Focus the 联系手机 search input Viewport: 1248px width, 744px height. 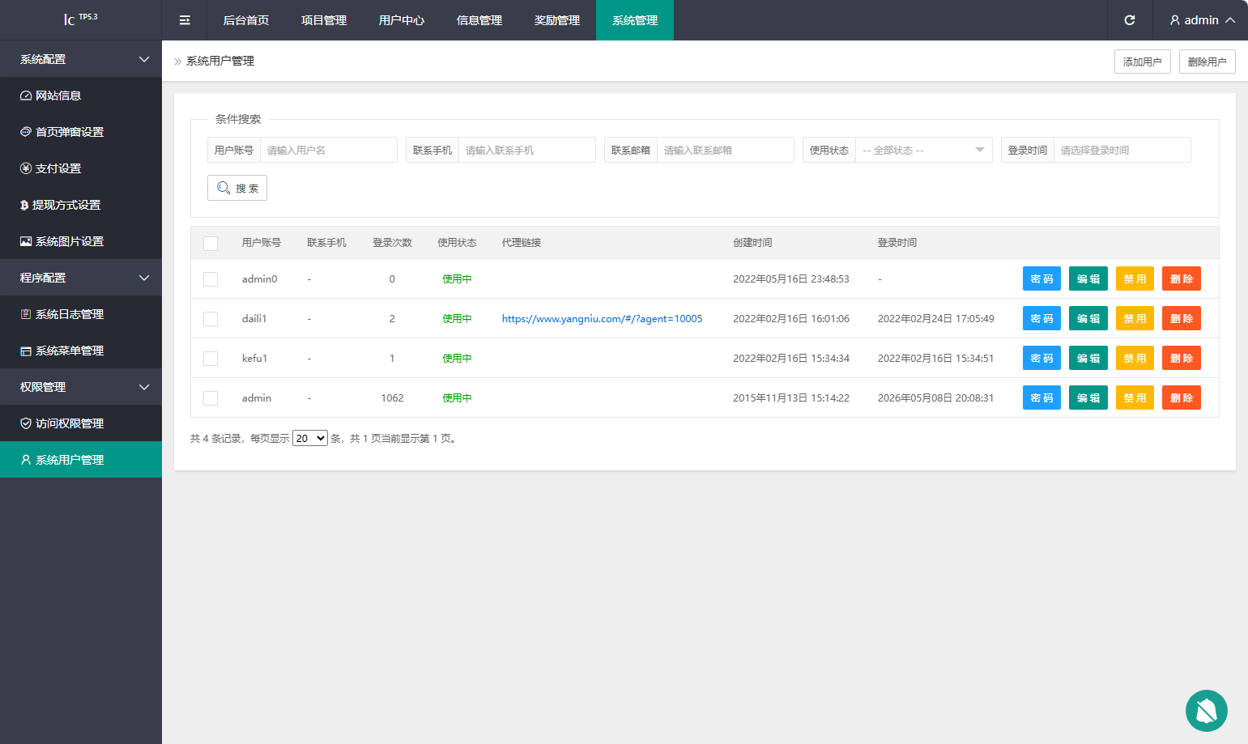526,150
